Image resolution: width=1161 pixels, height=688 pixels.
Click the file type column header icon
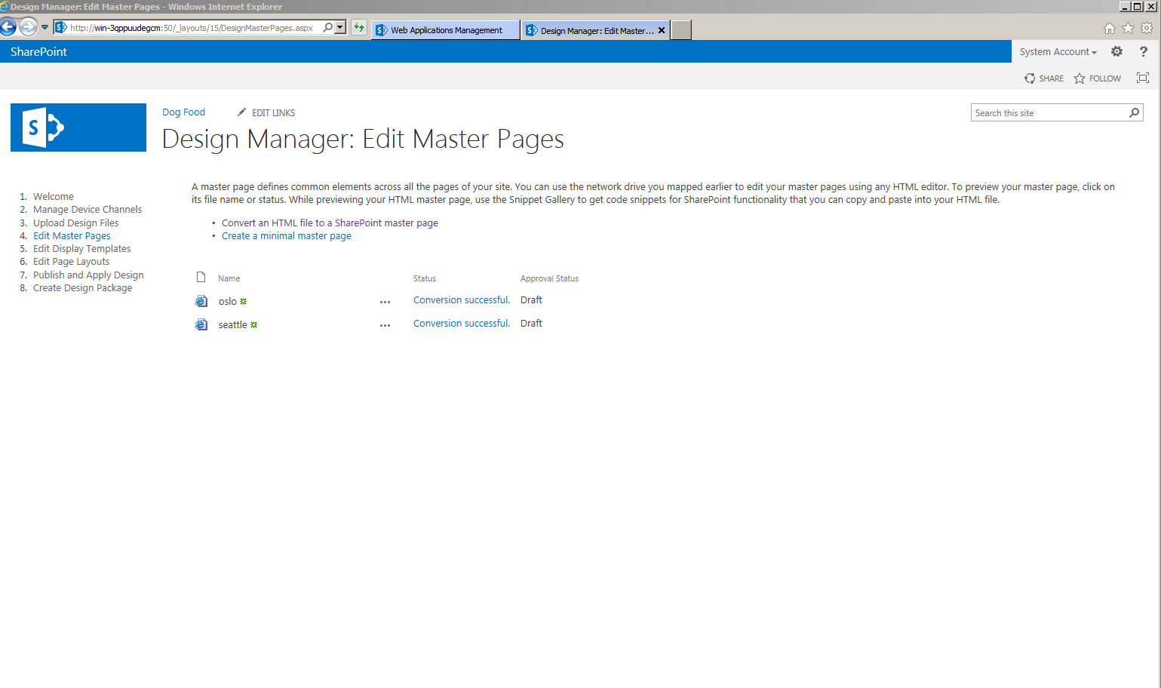point(201,277)
